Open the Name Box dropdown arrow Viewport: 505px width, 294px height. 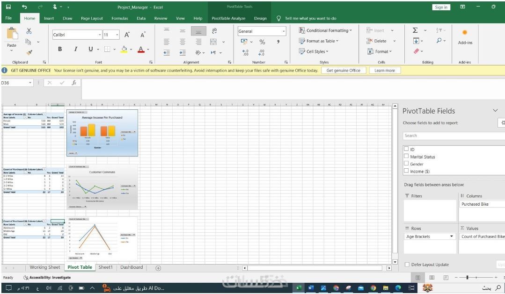coord(30,83)
